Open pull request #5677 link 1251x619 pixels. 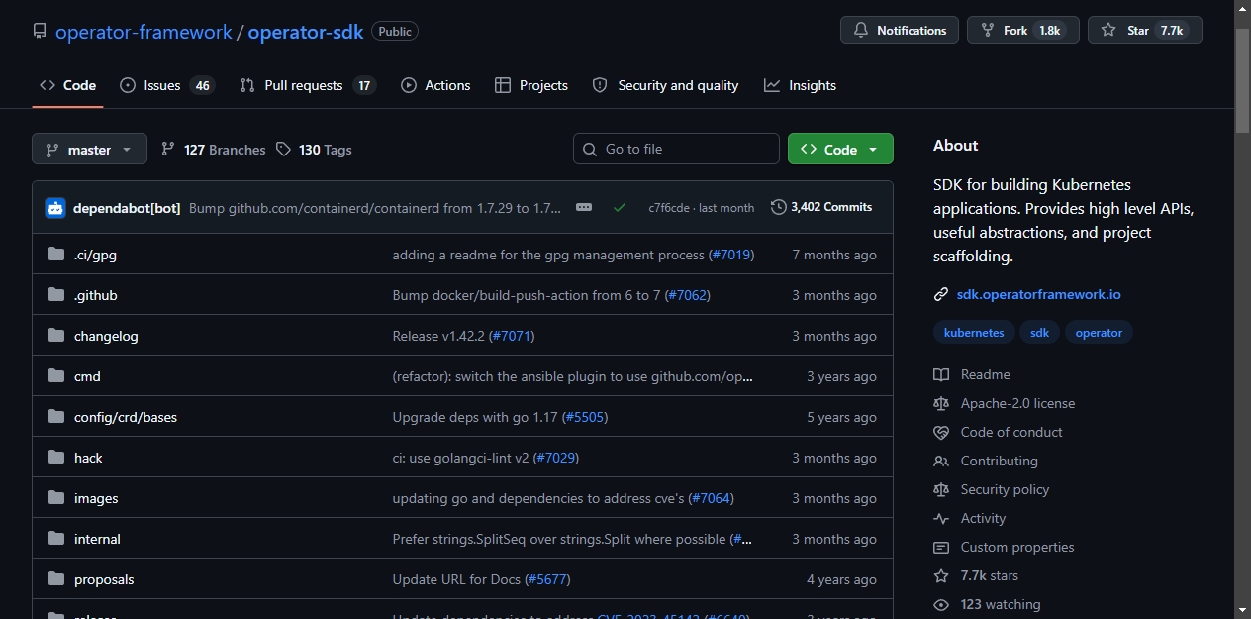tap(547, 579)
